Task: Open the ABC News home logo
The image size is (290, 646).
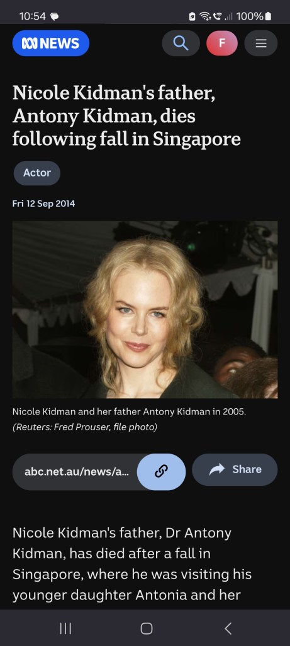Action: coord(50,44)
